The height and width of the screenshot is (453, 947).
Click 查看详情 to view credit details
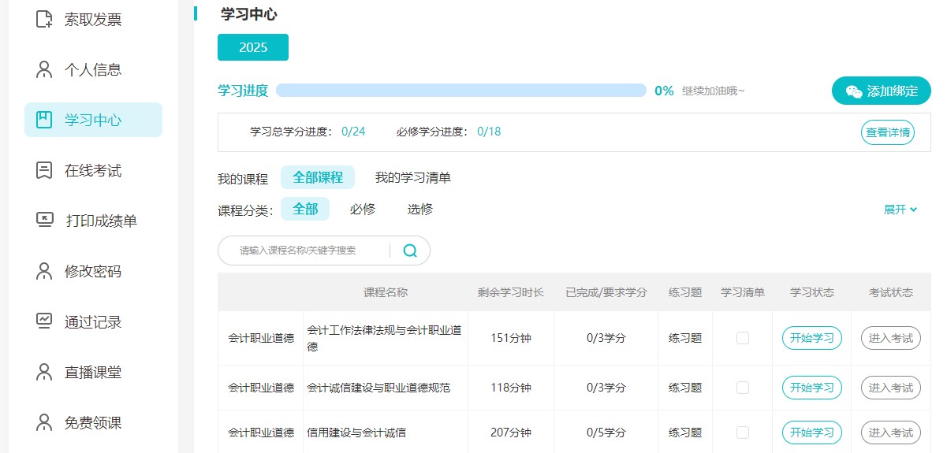(887, 132)
